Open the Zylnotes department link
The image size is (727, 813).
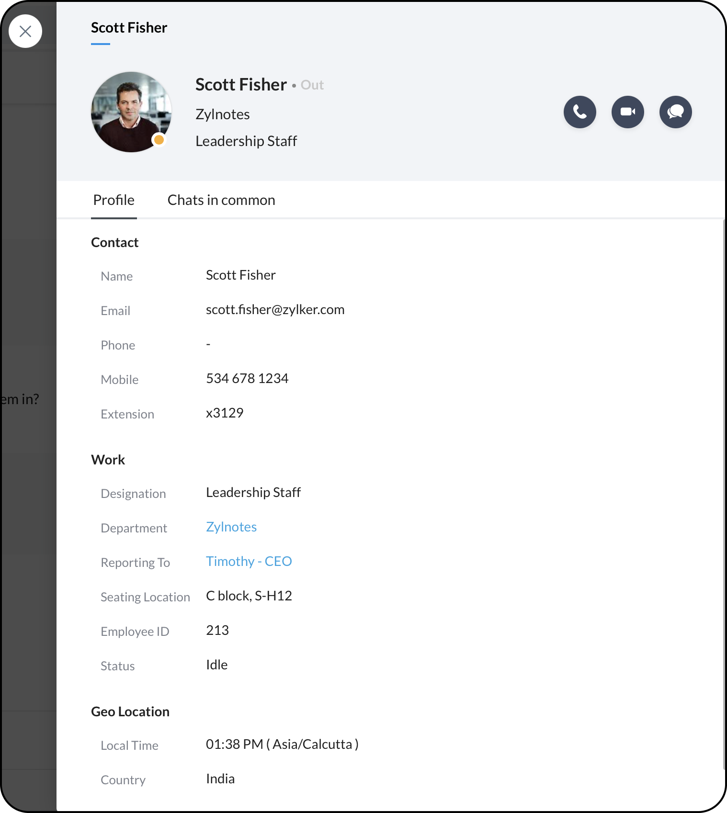pos(231,527)
